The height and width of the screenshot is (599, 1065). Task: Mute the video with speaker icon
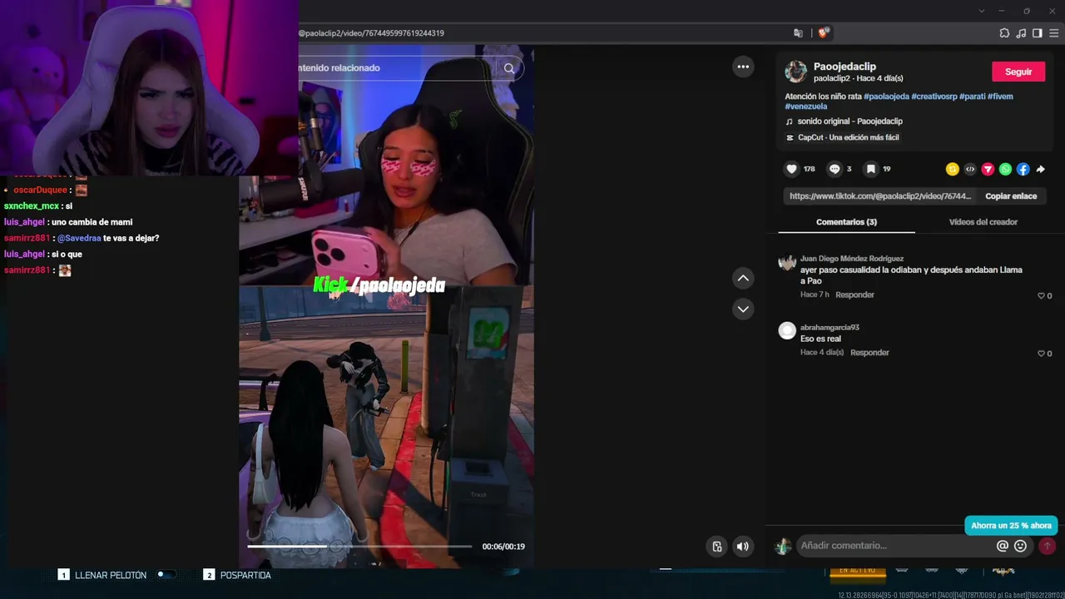(743, 547)
